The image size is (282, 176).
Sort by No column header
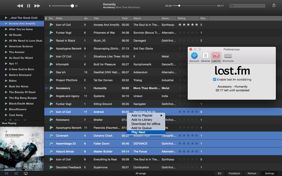pos(87,18)
